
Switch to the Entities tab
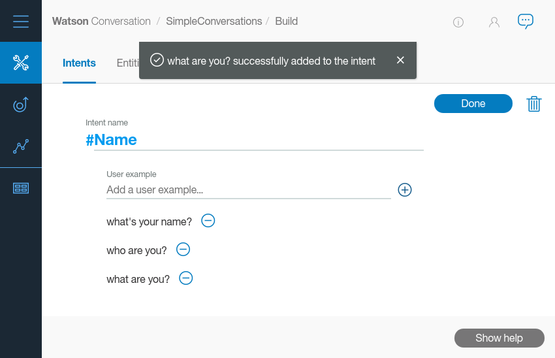tap(127, 63)
